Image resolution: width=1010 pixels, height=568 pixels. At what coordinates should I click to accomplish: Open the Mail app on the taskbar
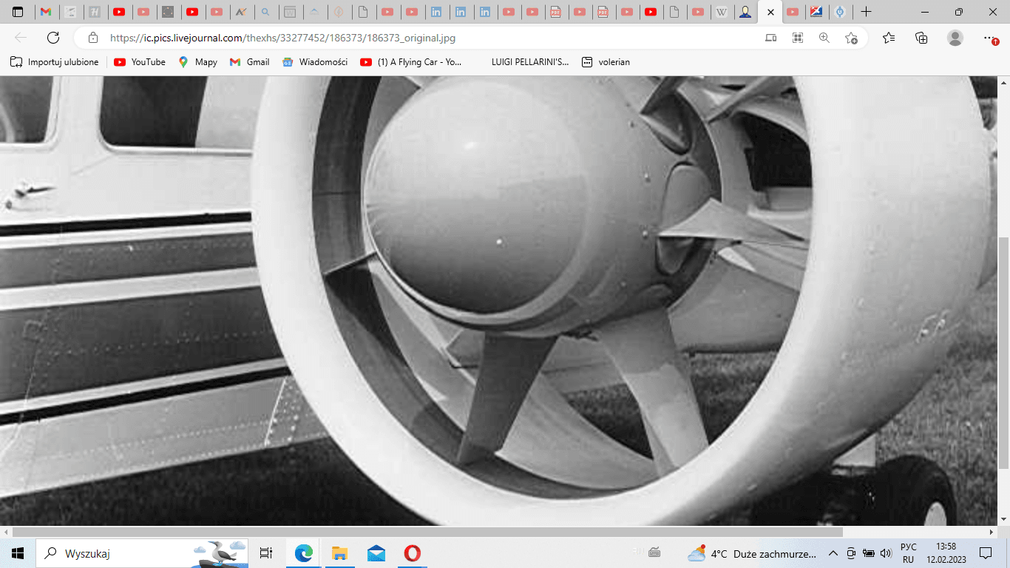pos(376,553)
